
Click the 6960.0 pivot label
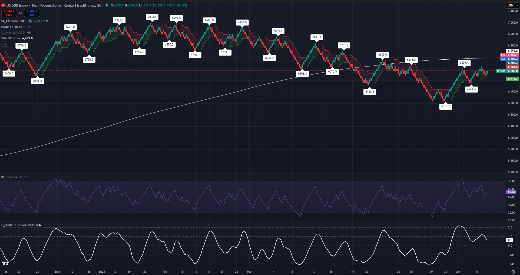pos(242,22)
